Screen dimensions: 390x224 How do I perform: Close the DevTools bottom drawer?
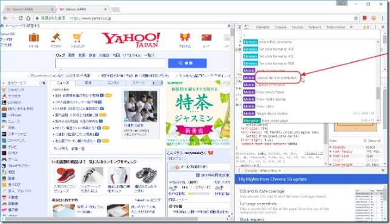point(383,170)
